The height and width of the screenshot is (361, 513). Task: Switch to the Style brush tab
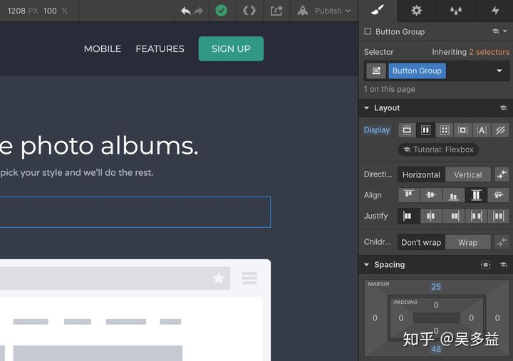coord(378,11)
